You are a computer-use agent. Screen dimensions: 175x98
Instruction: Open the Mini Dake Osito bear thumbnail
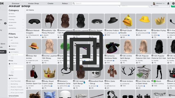click(112, 72)
